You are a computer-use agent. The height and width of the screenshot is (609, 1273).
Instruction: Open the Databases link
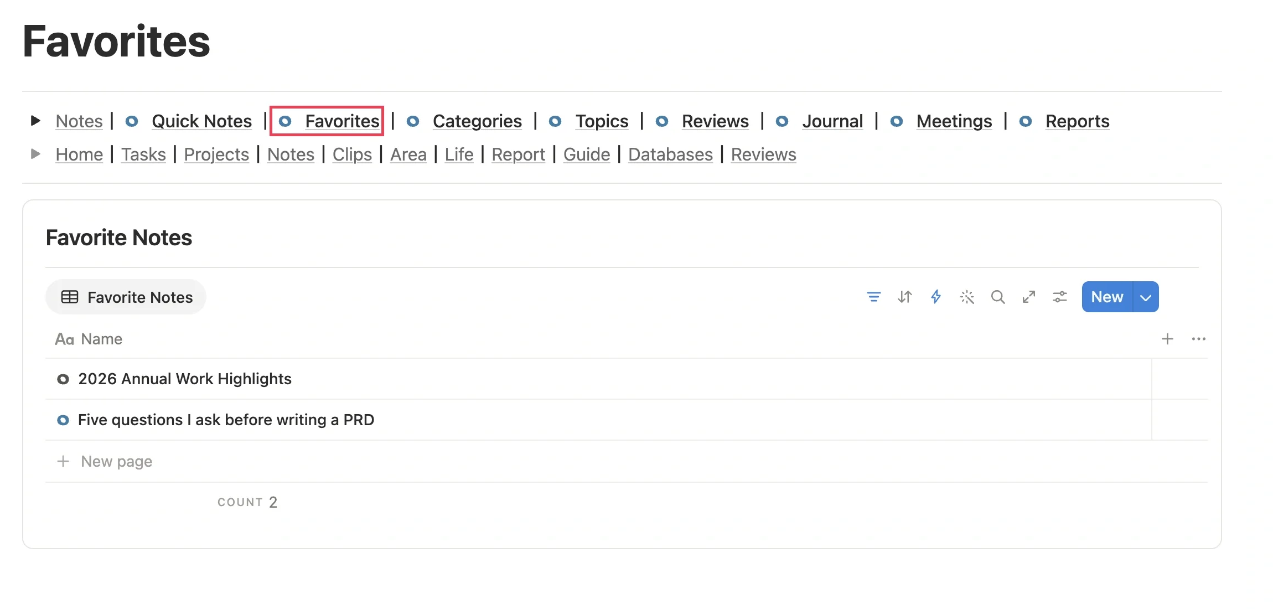coord(670,154)
